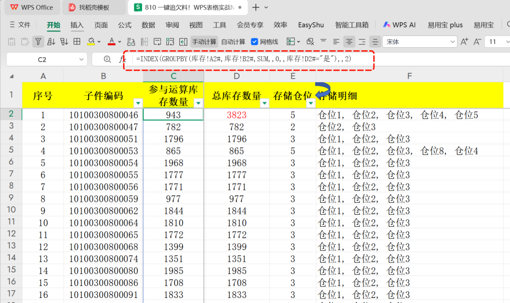Switch to the 找稻壳模板 tab

[x=94, y=7]
